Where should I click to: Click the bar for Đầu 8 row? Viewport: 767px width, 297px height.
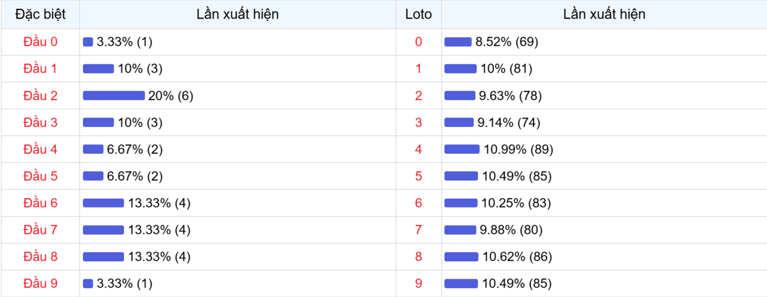click(x=104, y=257)
